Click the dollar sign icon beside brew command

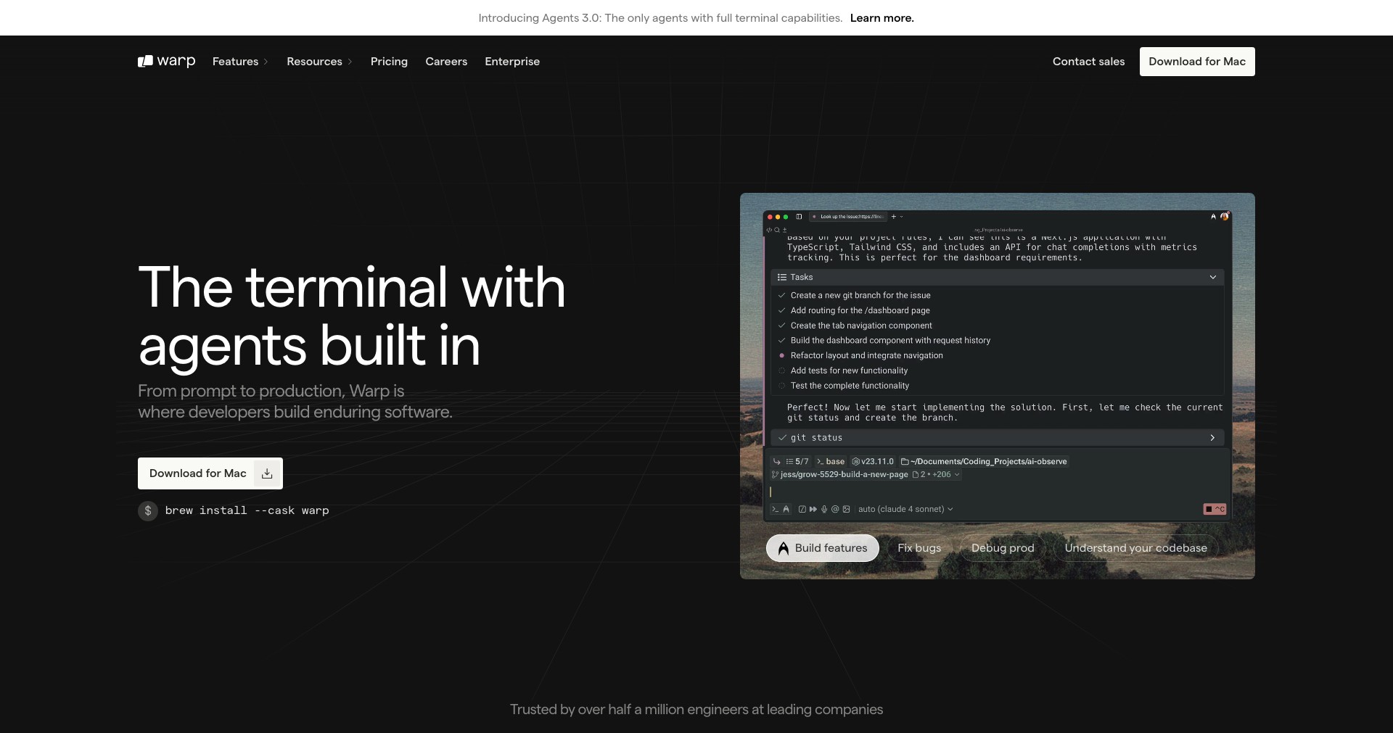[148, 510]
